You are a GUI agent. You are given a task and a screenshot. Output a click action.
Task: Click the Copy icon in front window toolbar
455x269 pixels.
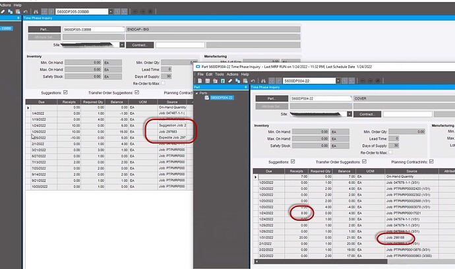[237, 81]
